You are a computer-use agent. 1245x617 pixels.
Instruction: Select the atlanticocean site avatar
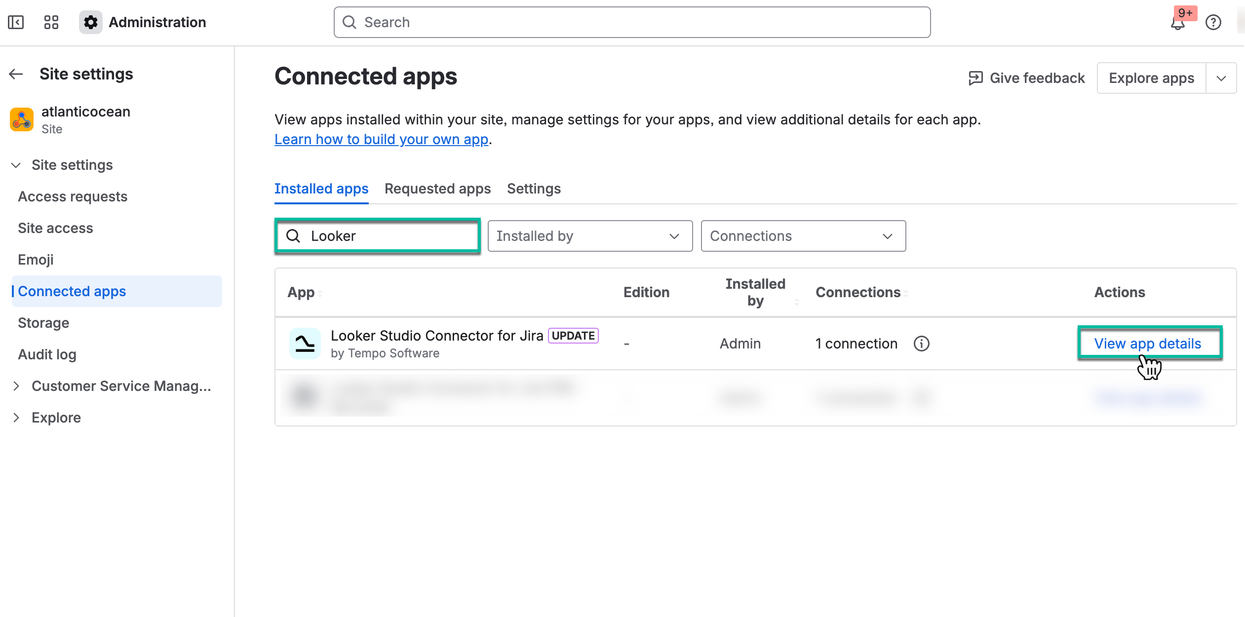coord(21,118)
